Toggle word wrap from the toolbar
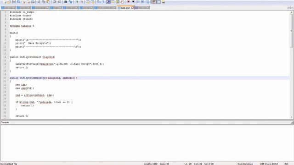This screenshot has width=294, height=165. [99, 2]
